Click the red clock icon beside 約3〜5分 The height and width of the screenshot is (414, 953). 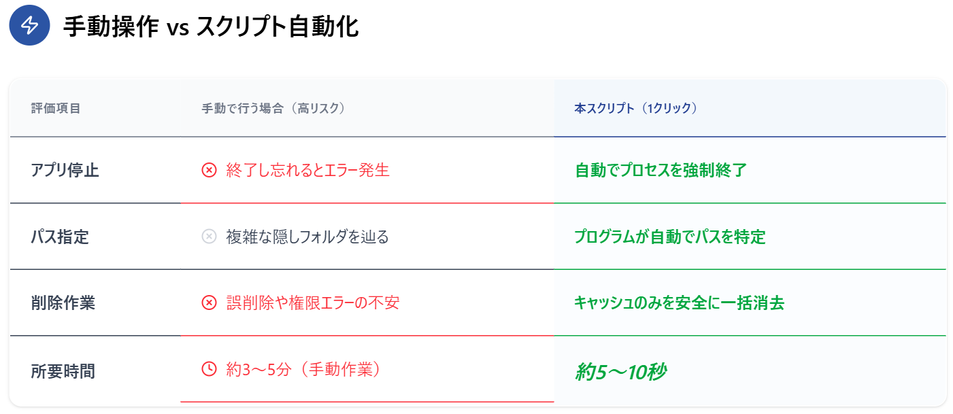coord(209,369)
